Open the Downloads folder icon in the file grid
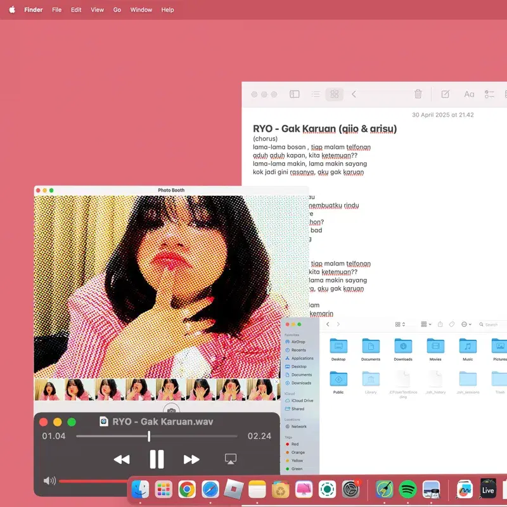The image size is (507, 507). tap(403, 346)
